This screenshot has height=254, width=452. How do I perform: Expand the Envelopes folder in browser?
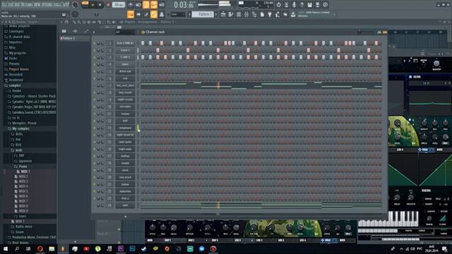pos(16,31)
